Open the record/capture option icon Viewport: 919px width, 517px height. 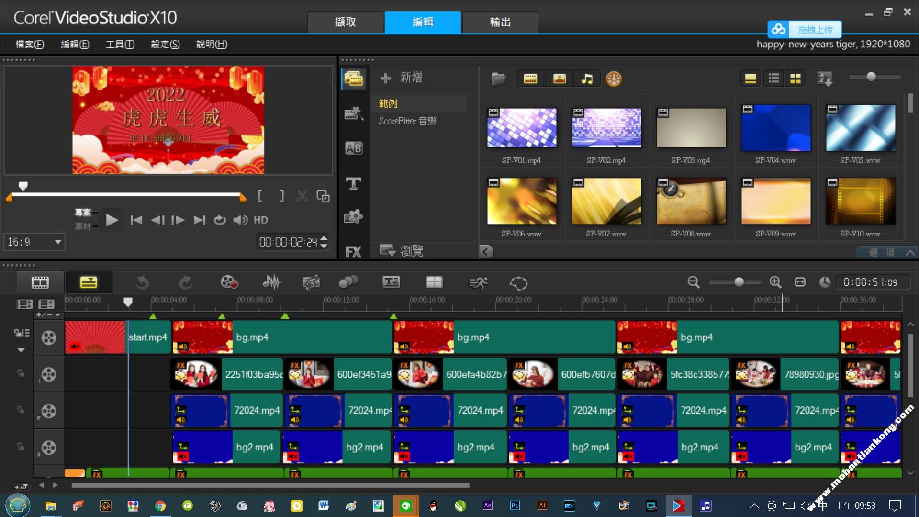[229, 282]
